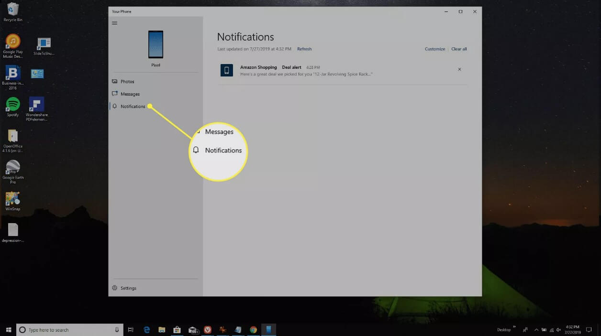601x336 pixels.
Task: Open Spotify desktop shortcut
Action: (13, 107)
